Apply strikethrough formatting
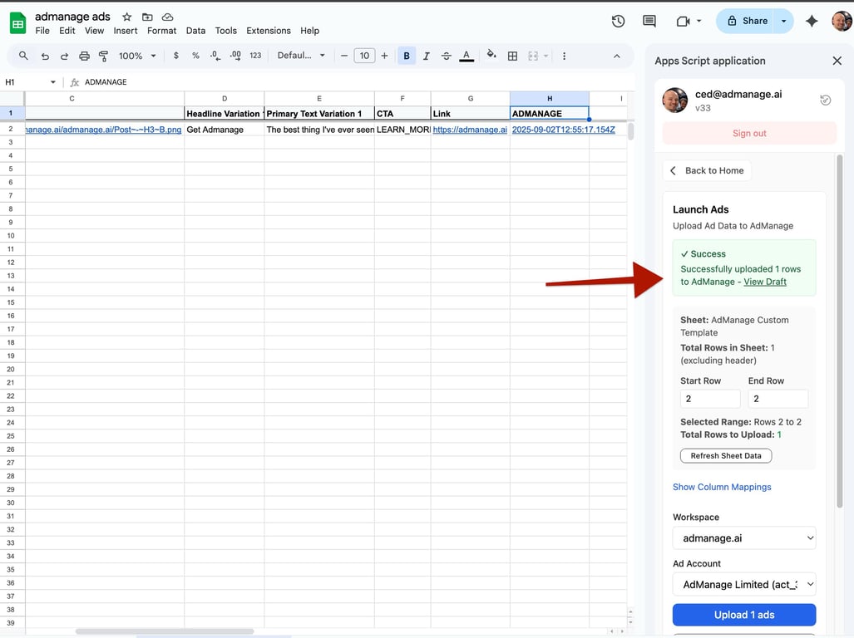 446,56
